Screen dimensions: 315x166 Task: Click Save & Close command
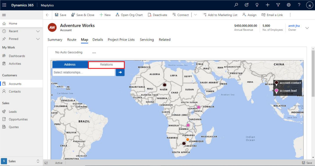83,15
